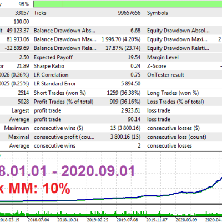This screenshot has height=222, width=222.
Task: Click Short Trades (won %) label
Action: pyautogui.click(x=60, y=93)
